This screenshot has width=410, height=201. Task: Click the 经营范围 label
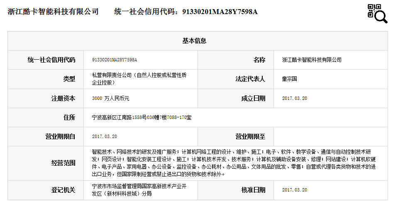pyautogui.click(x=63, y=163)
